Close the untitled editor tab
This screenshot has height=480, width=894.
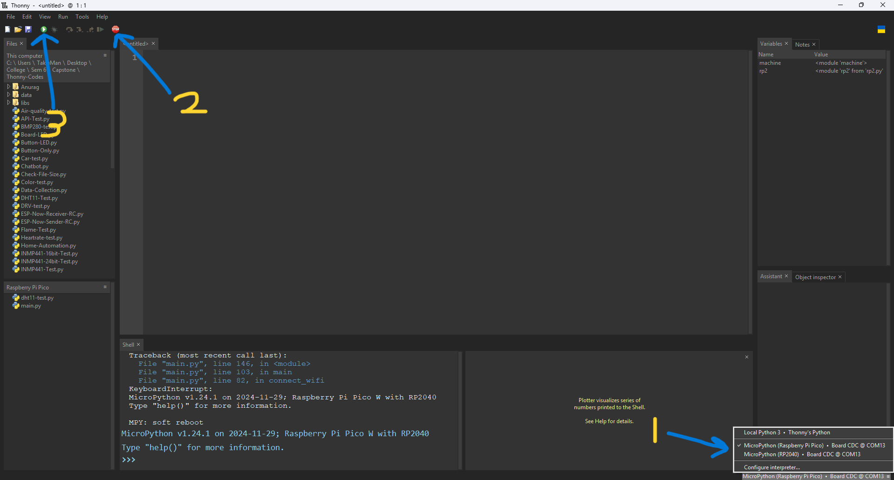(153, 43)
